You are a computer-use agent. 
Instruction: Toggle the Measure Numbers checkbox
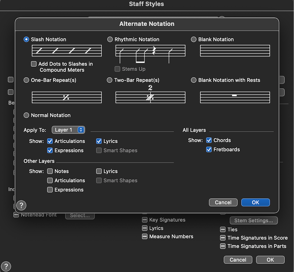click(145, 237)
